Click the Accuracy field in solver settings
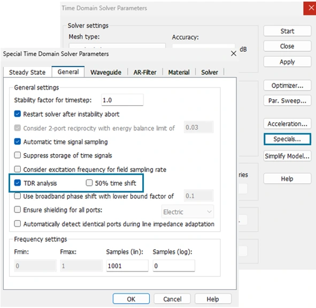The width and height of the screenshot is (316, 308). [204, 46]
